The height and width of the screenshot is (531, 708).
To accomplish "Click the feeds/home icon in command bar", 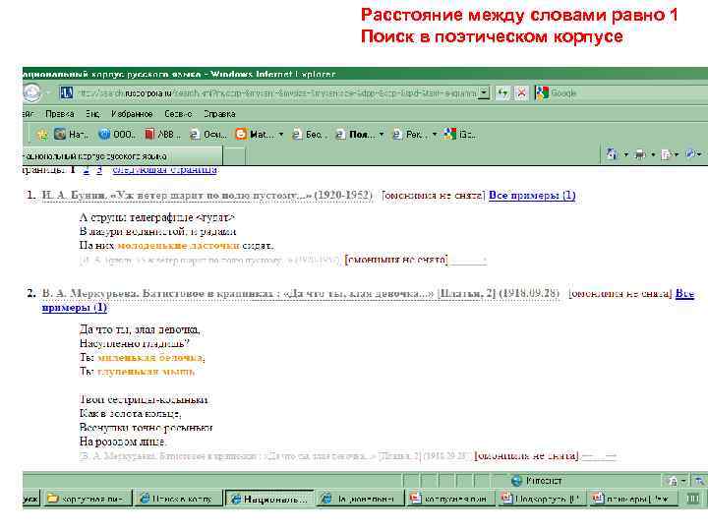I will pos(613,154).
